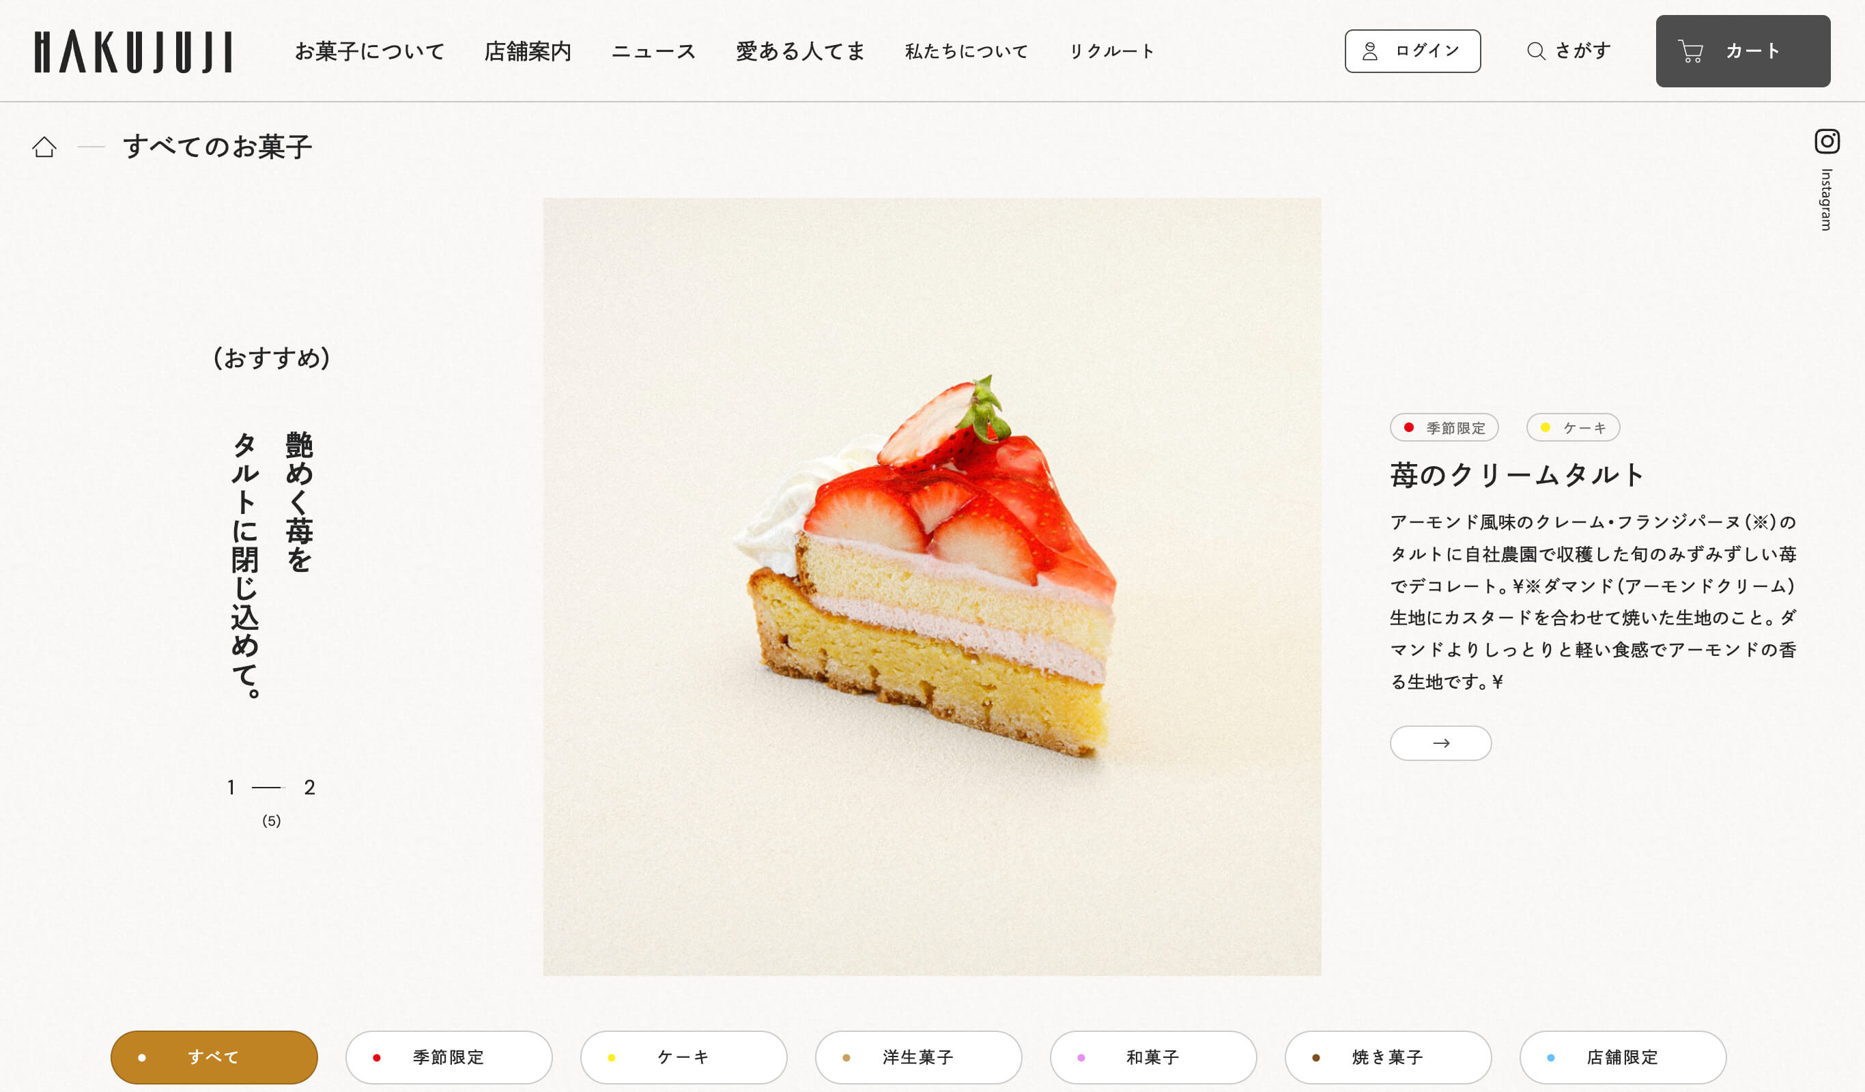Screen dimensions: 1865x1092
Task: Click the strawberry tart product image
Action: tap(932, 586)
